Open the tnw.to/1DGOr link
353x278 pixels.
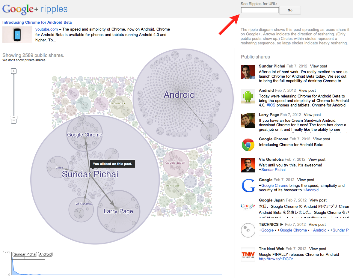(x=276, y=259)
